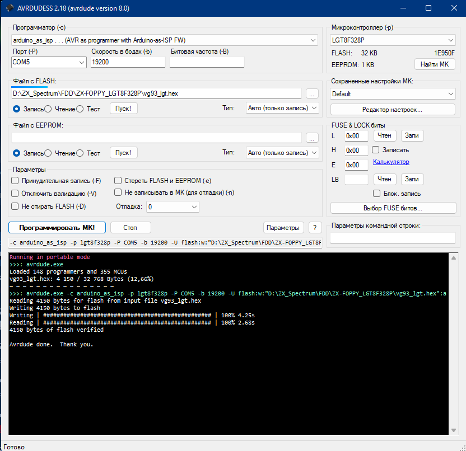The height and width of the screenshot is (451, 466).
Task: Click the ? help button
Action: [315, 228]
